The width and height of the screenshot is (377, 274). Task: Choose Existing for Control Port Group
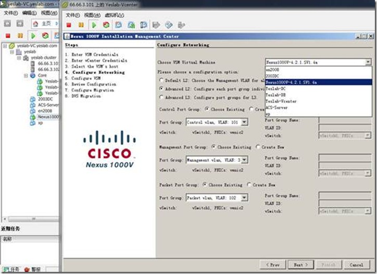207,109
